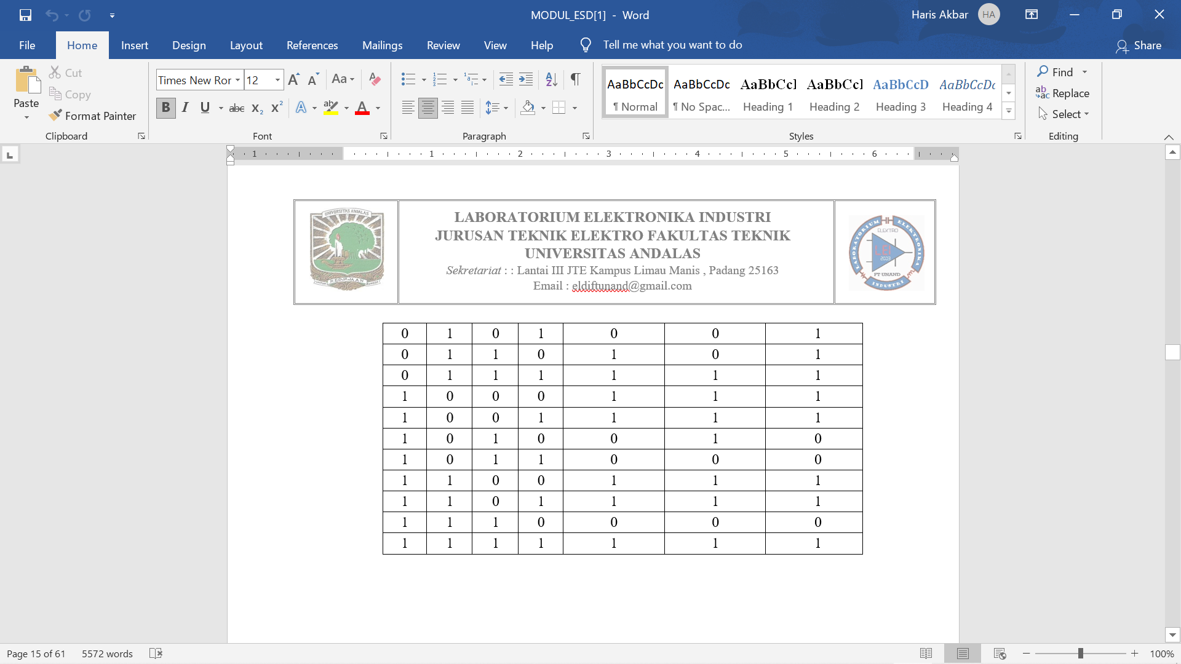Click the Format Painter icon

coord(55,116)
